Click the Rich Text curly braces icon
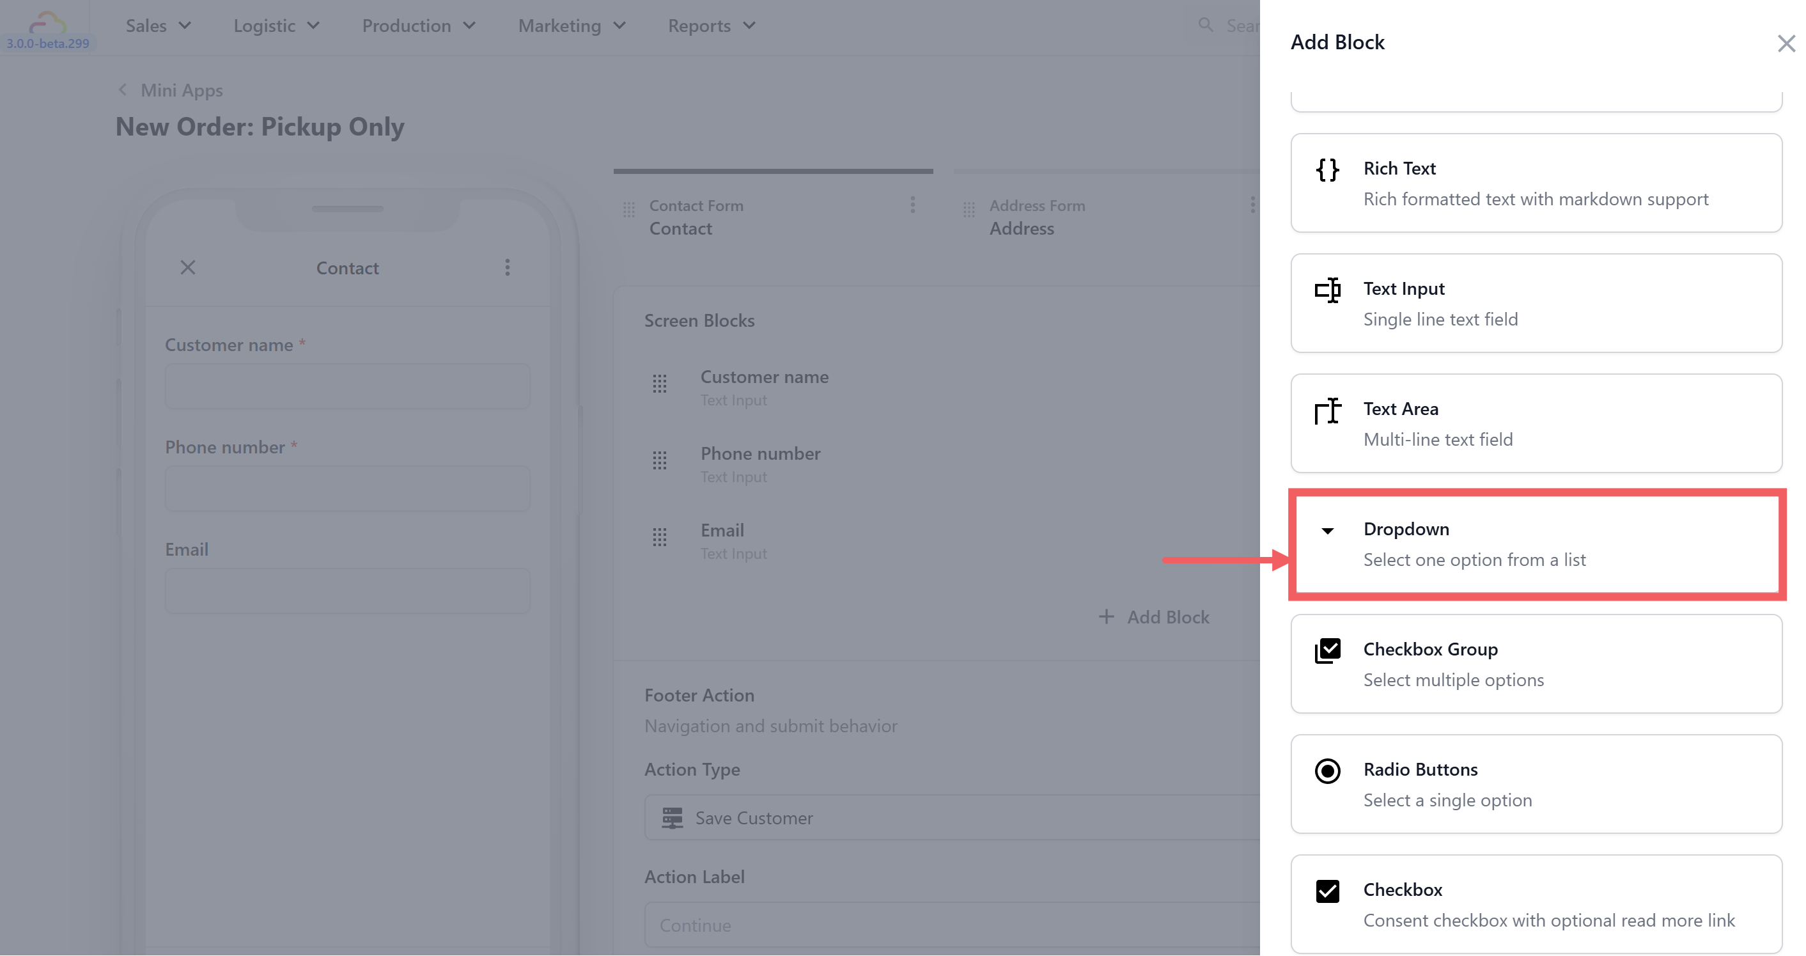Image resolution: width=1806 pixels, height=956 pixels. pyautogui.click(x=1327, y=169)
